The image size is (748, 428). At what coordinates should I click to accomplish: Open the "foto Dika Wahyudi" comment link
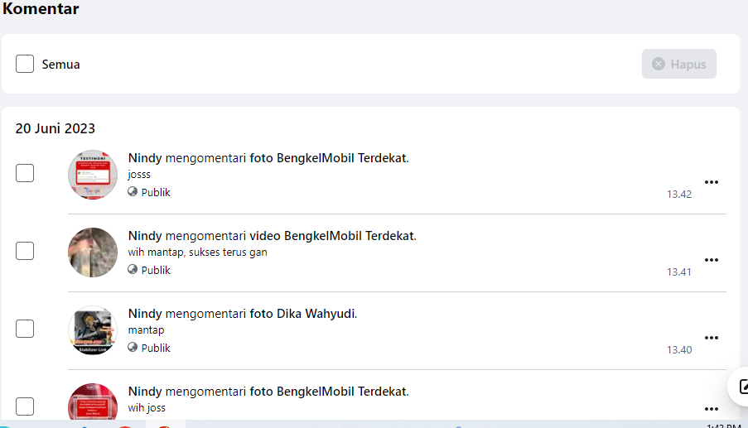[303, 314]
